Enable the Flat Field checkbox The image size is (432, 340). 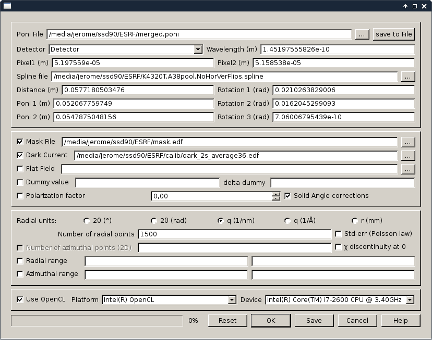[20, 169]
